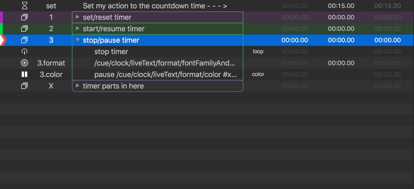Click group icon of cue 2
This screenshot has height=189, width=414.
coord(25,29)
